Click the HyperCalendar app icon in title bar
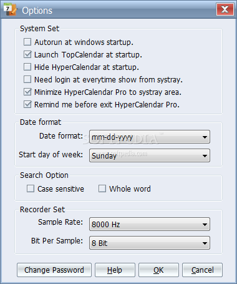The image size is (237, 284). [x=11, y=10]
